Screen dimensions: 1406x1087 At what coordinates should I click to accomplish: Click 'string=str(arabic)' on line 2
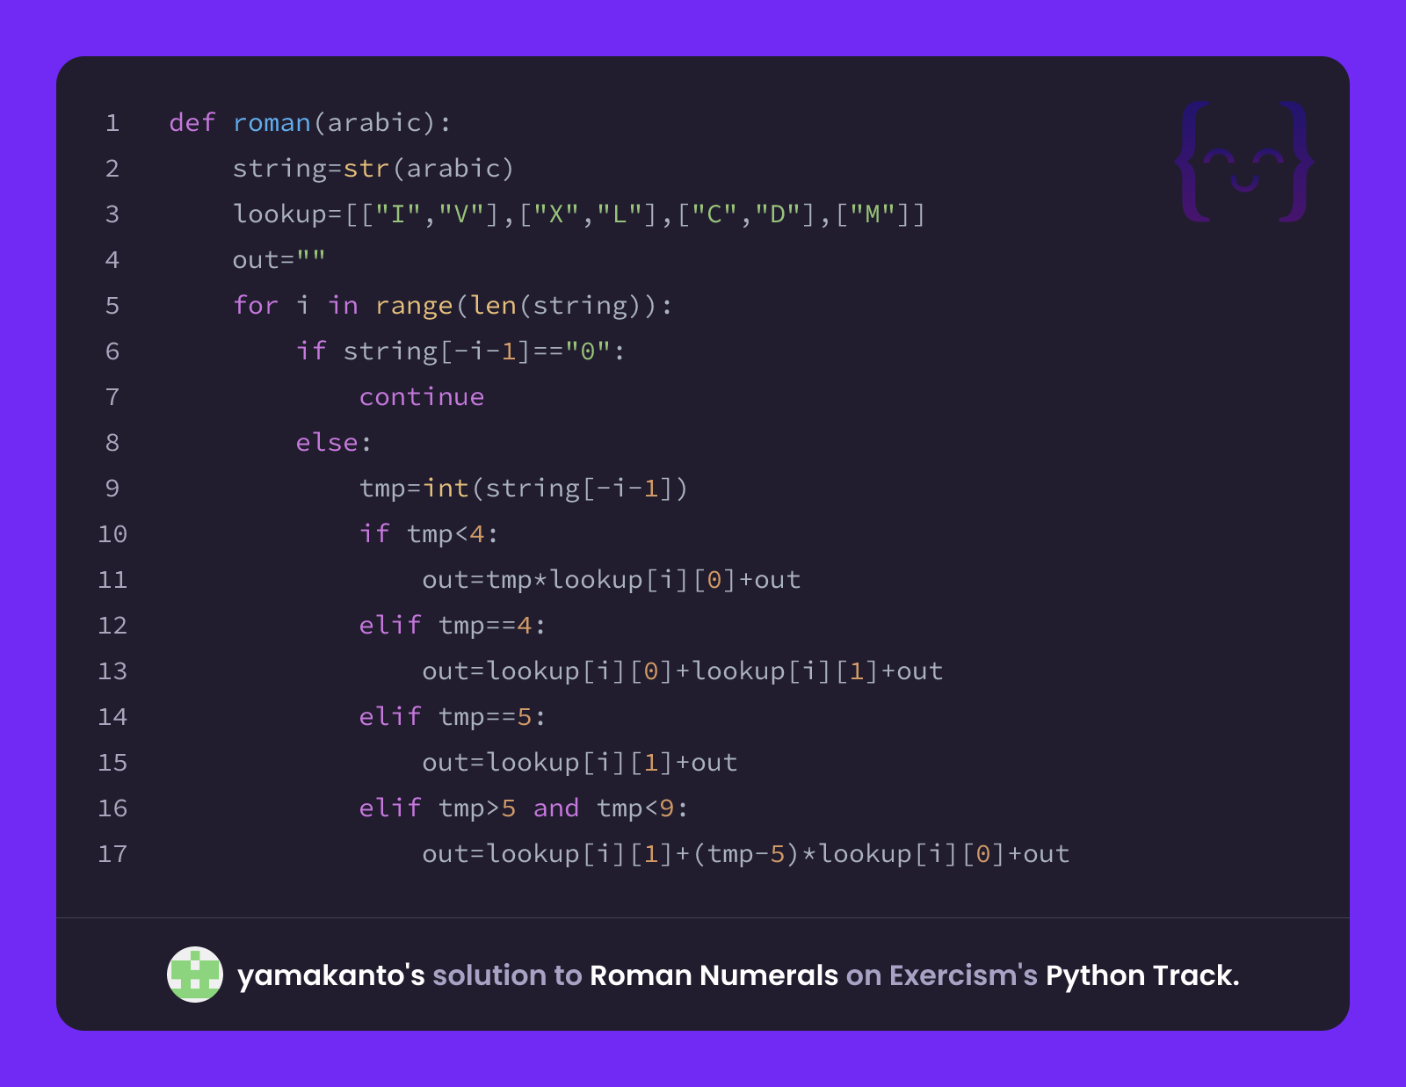(373, 168)
